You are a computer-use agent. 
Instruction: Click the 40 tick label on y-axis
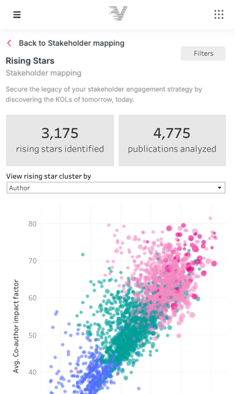[33, 372]
